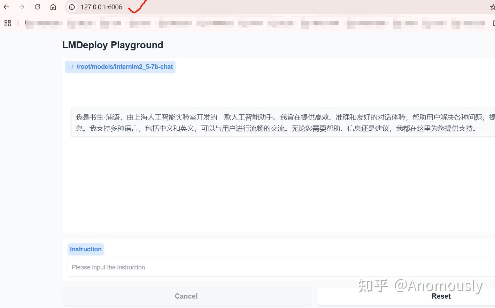
Task: Toggle the bookmark star for this page
Action: 492,7
